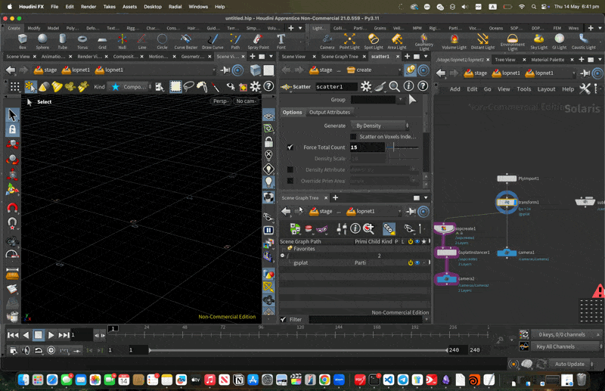
Task: Open the Kind Compo... dropdown in viewport toolbar
Action: click(x=131, y=87)
